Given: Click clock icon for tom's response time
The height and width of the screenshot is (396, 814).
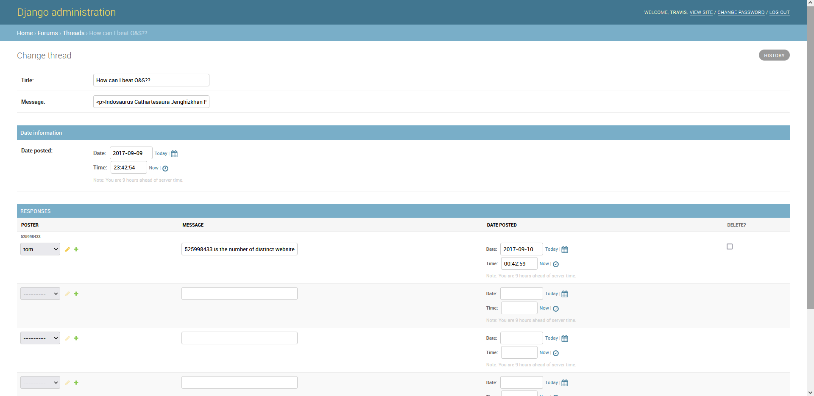Looking at the screenshot, I should tap(556, 264).
